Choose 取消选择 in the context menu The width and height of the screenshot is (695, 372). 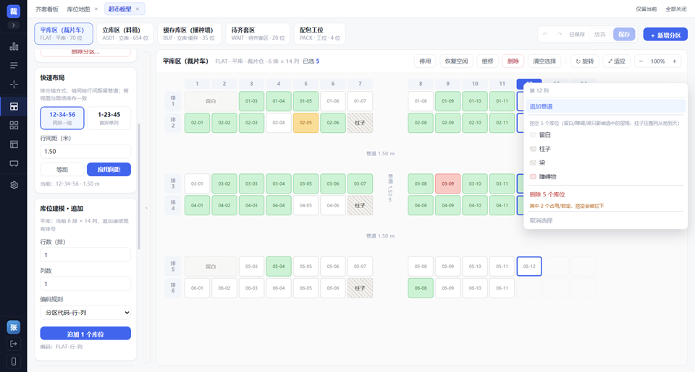tap(606, 220)
